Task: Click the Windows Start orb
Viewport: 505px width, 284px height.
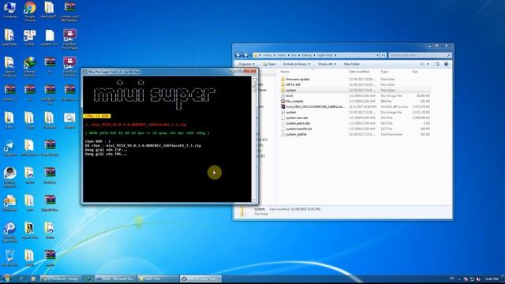Action: coord(7,278)
